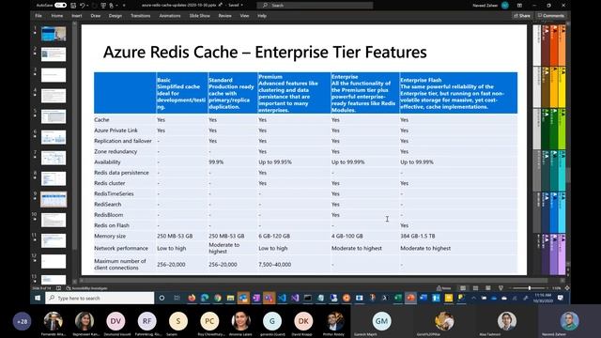Switch to Normal view icon

coord(463,288)
